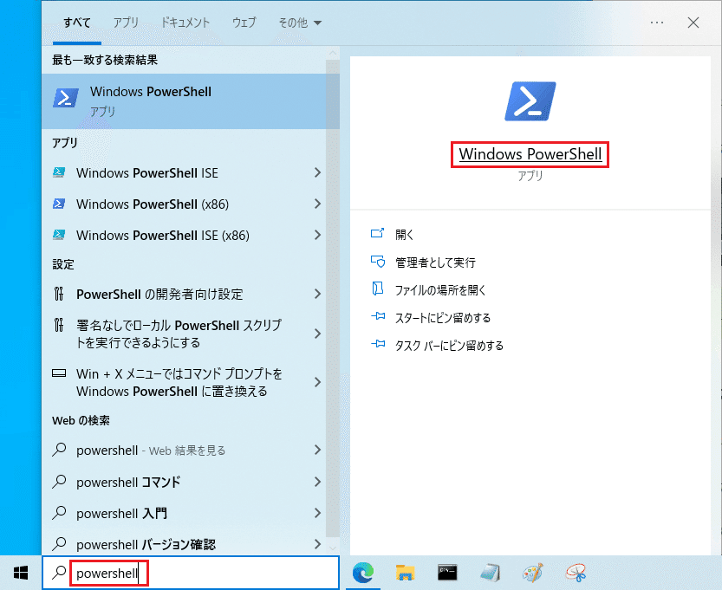
Task: Click pin icon for スタートにピン留めする
Action: point(378,316)
